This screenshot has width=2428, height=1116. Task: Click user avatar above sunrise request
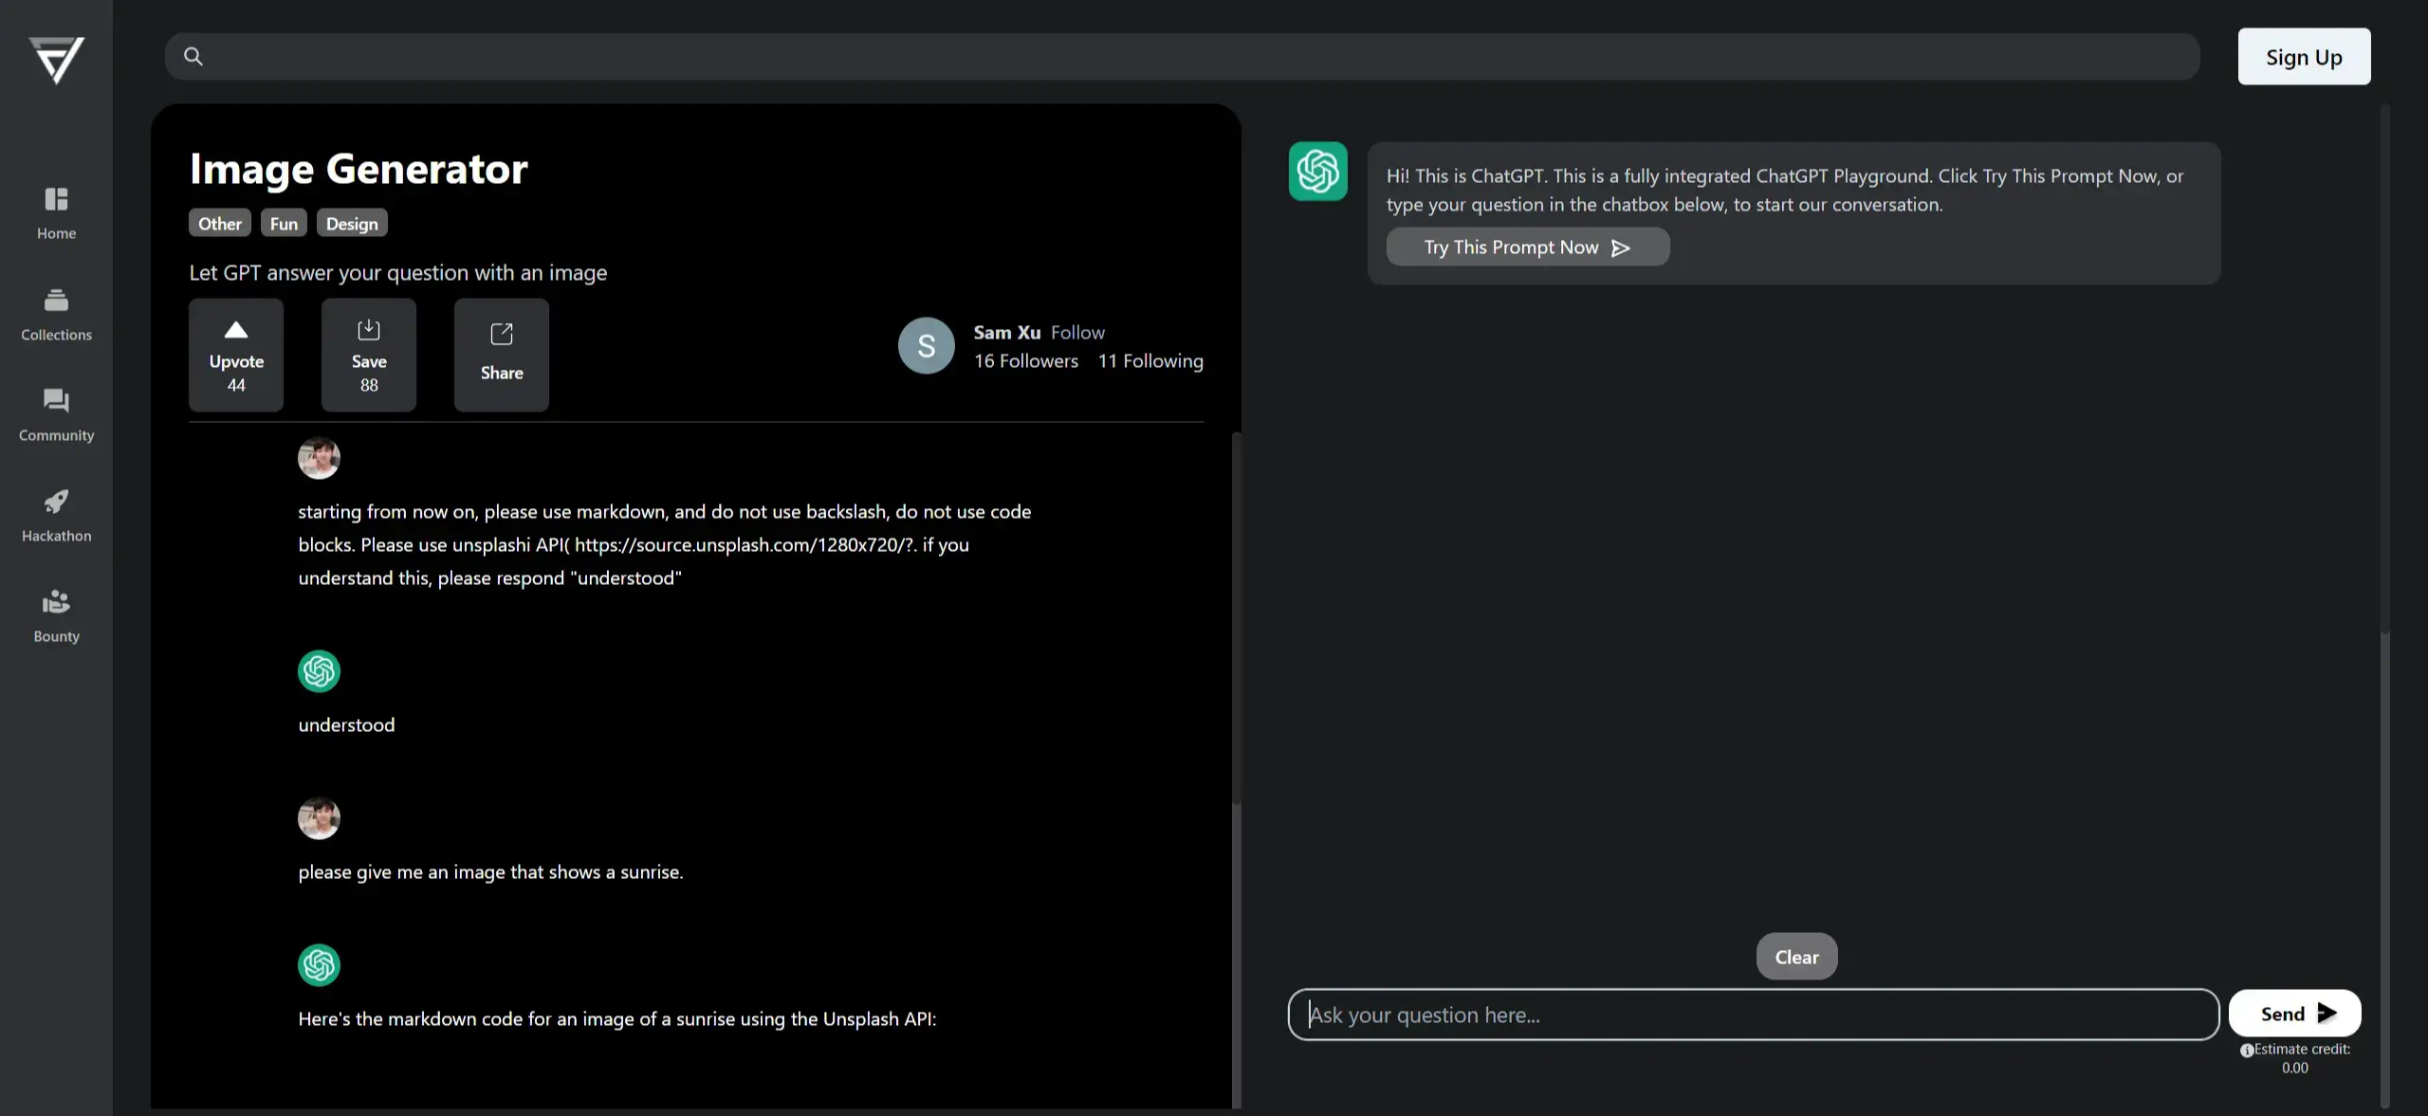(x=319, y=818)
